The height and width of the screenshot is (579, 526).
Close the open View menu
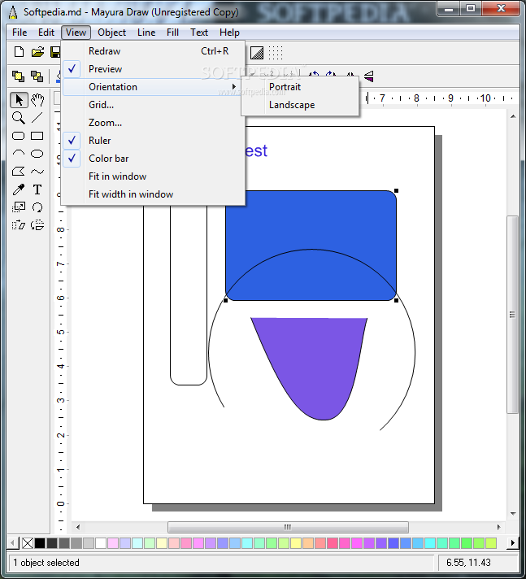tap(76, 33)
